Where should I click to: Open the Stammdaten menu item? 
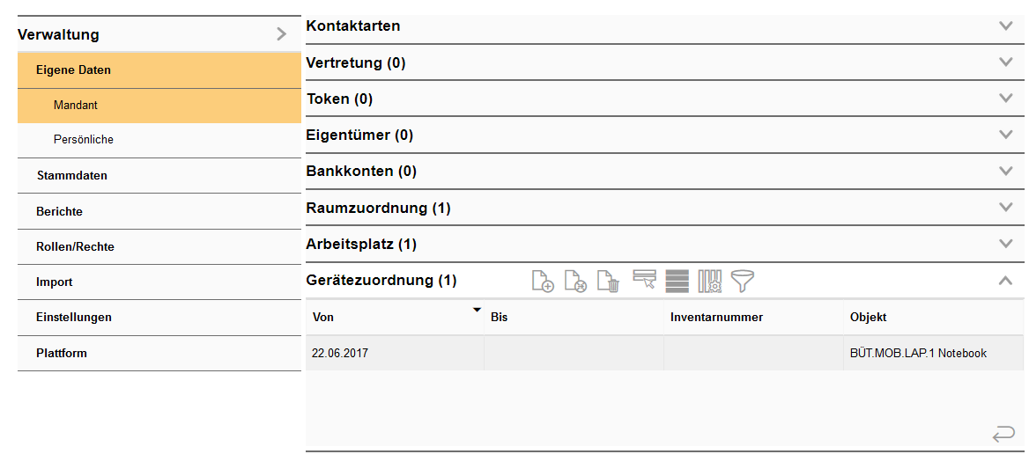[71, 175]
